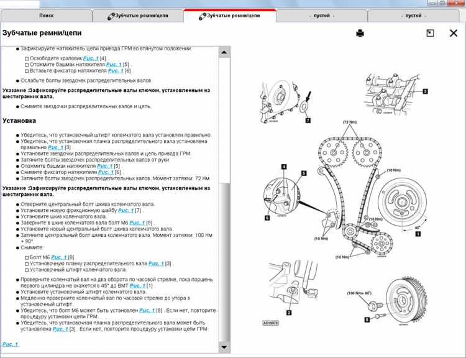This screenshot has height=358, width=466.
Task: Click the printer icon
Action: [360, 33]
